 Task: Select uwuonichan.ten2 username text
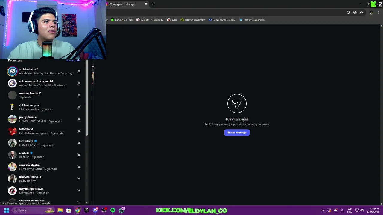tap(30, 93)
